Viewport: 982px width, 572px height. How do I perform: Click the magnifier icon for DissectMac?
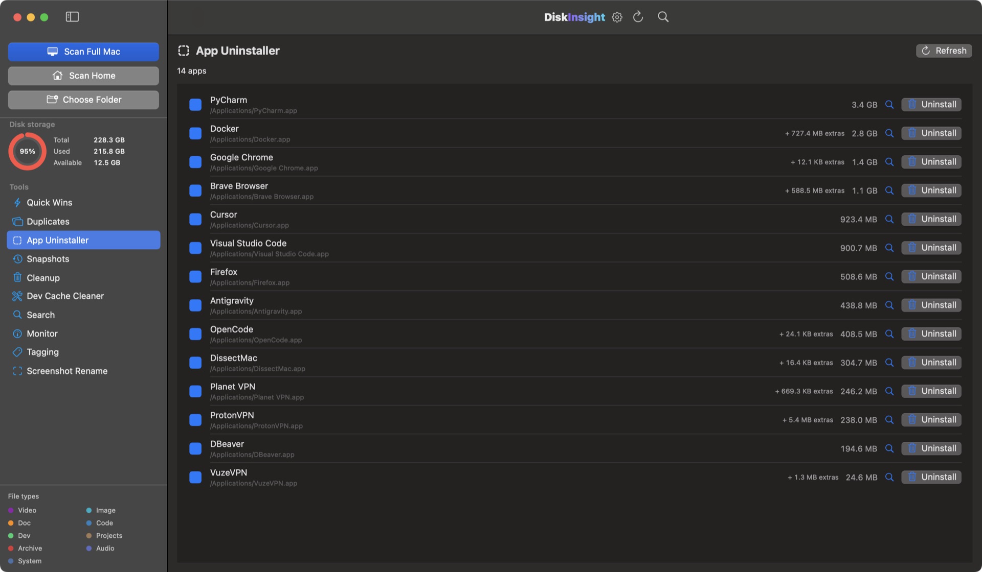tap(889, 362)
